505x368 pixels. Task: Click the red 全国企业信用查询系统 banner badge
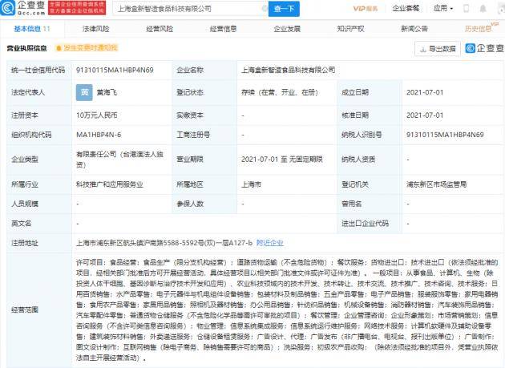77,8
